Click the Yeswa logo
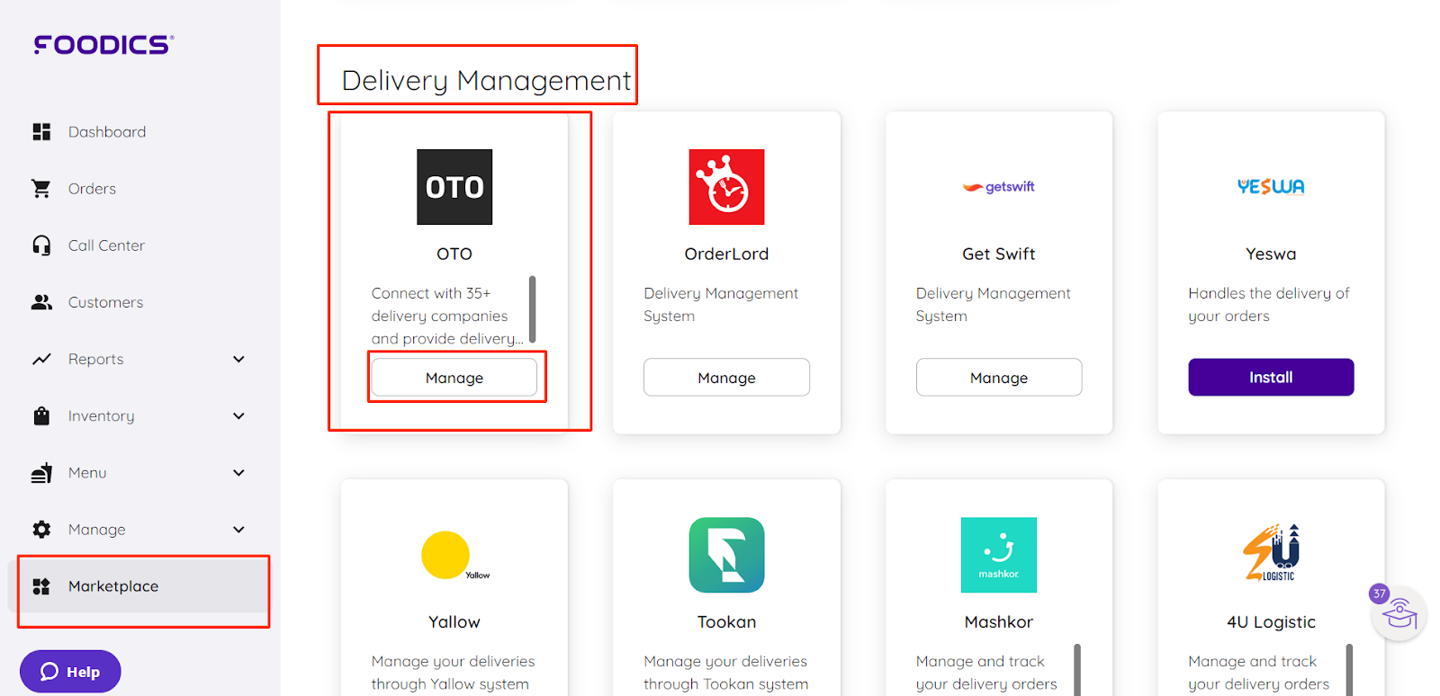1440x696 pixels. coord(1271,187)
